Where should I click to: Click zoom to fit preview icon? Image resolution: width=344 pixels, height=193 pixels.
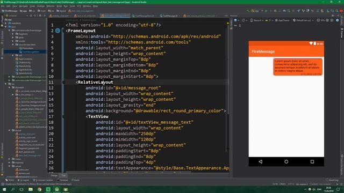pyautogui.click(x=332, y=20)
